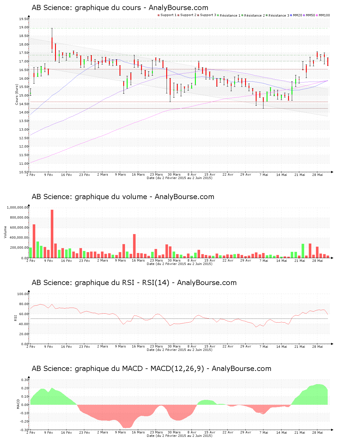Click the 'graphique du volume' chart title
344x444 pixels.
[x=123, y=197]
